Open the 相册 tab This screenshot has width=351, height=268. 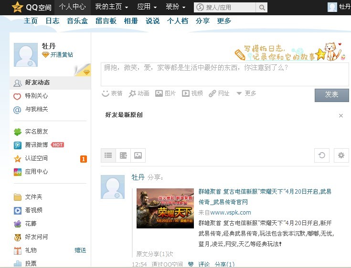click(131, 21)
